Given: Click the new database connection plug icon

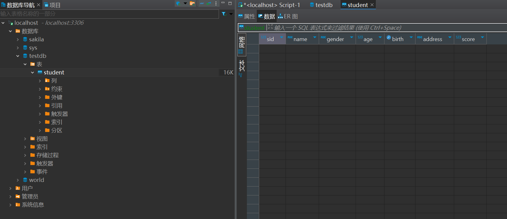Looking at the screenshot, I should pyautogui.click(x=178, y=3).
